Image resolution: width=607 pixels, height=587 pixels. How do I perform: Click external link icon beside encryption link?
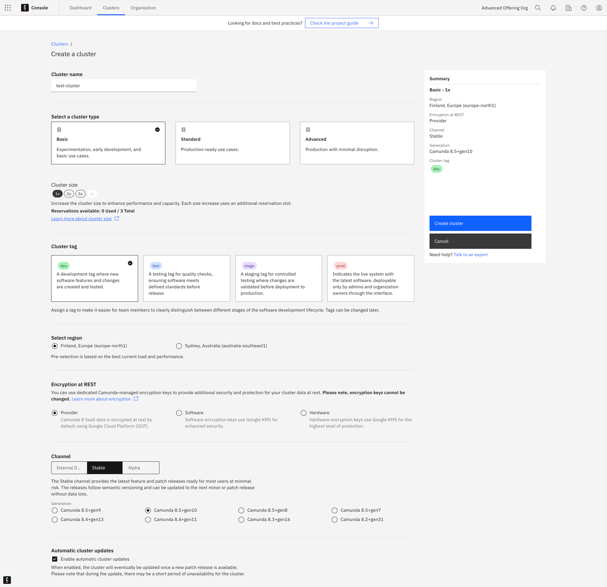136,399
